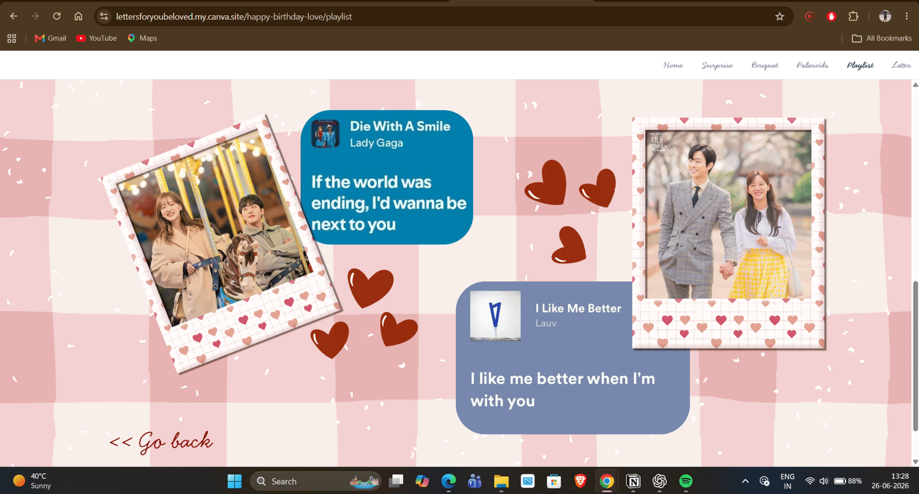Open the Windows Start menu
Viewport: 919px width, 494px height.
tap(235, 481)
